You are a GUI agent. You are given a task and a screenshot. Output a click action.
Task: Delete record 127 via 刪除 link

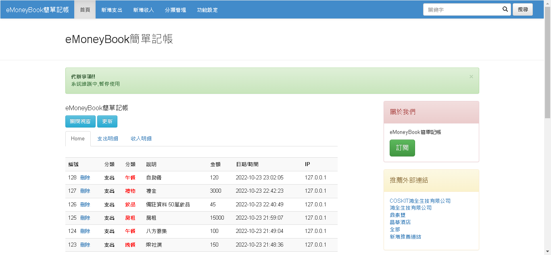coord(85,191)
